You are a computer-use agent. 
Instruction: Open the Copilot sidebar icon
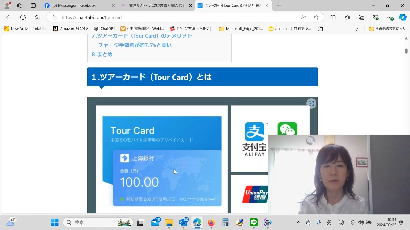coord(403,17)
